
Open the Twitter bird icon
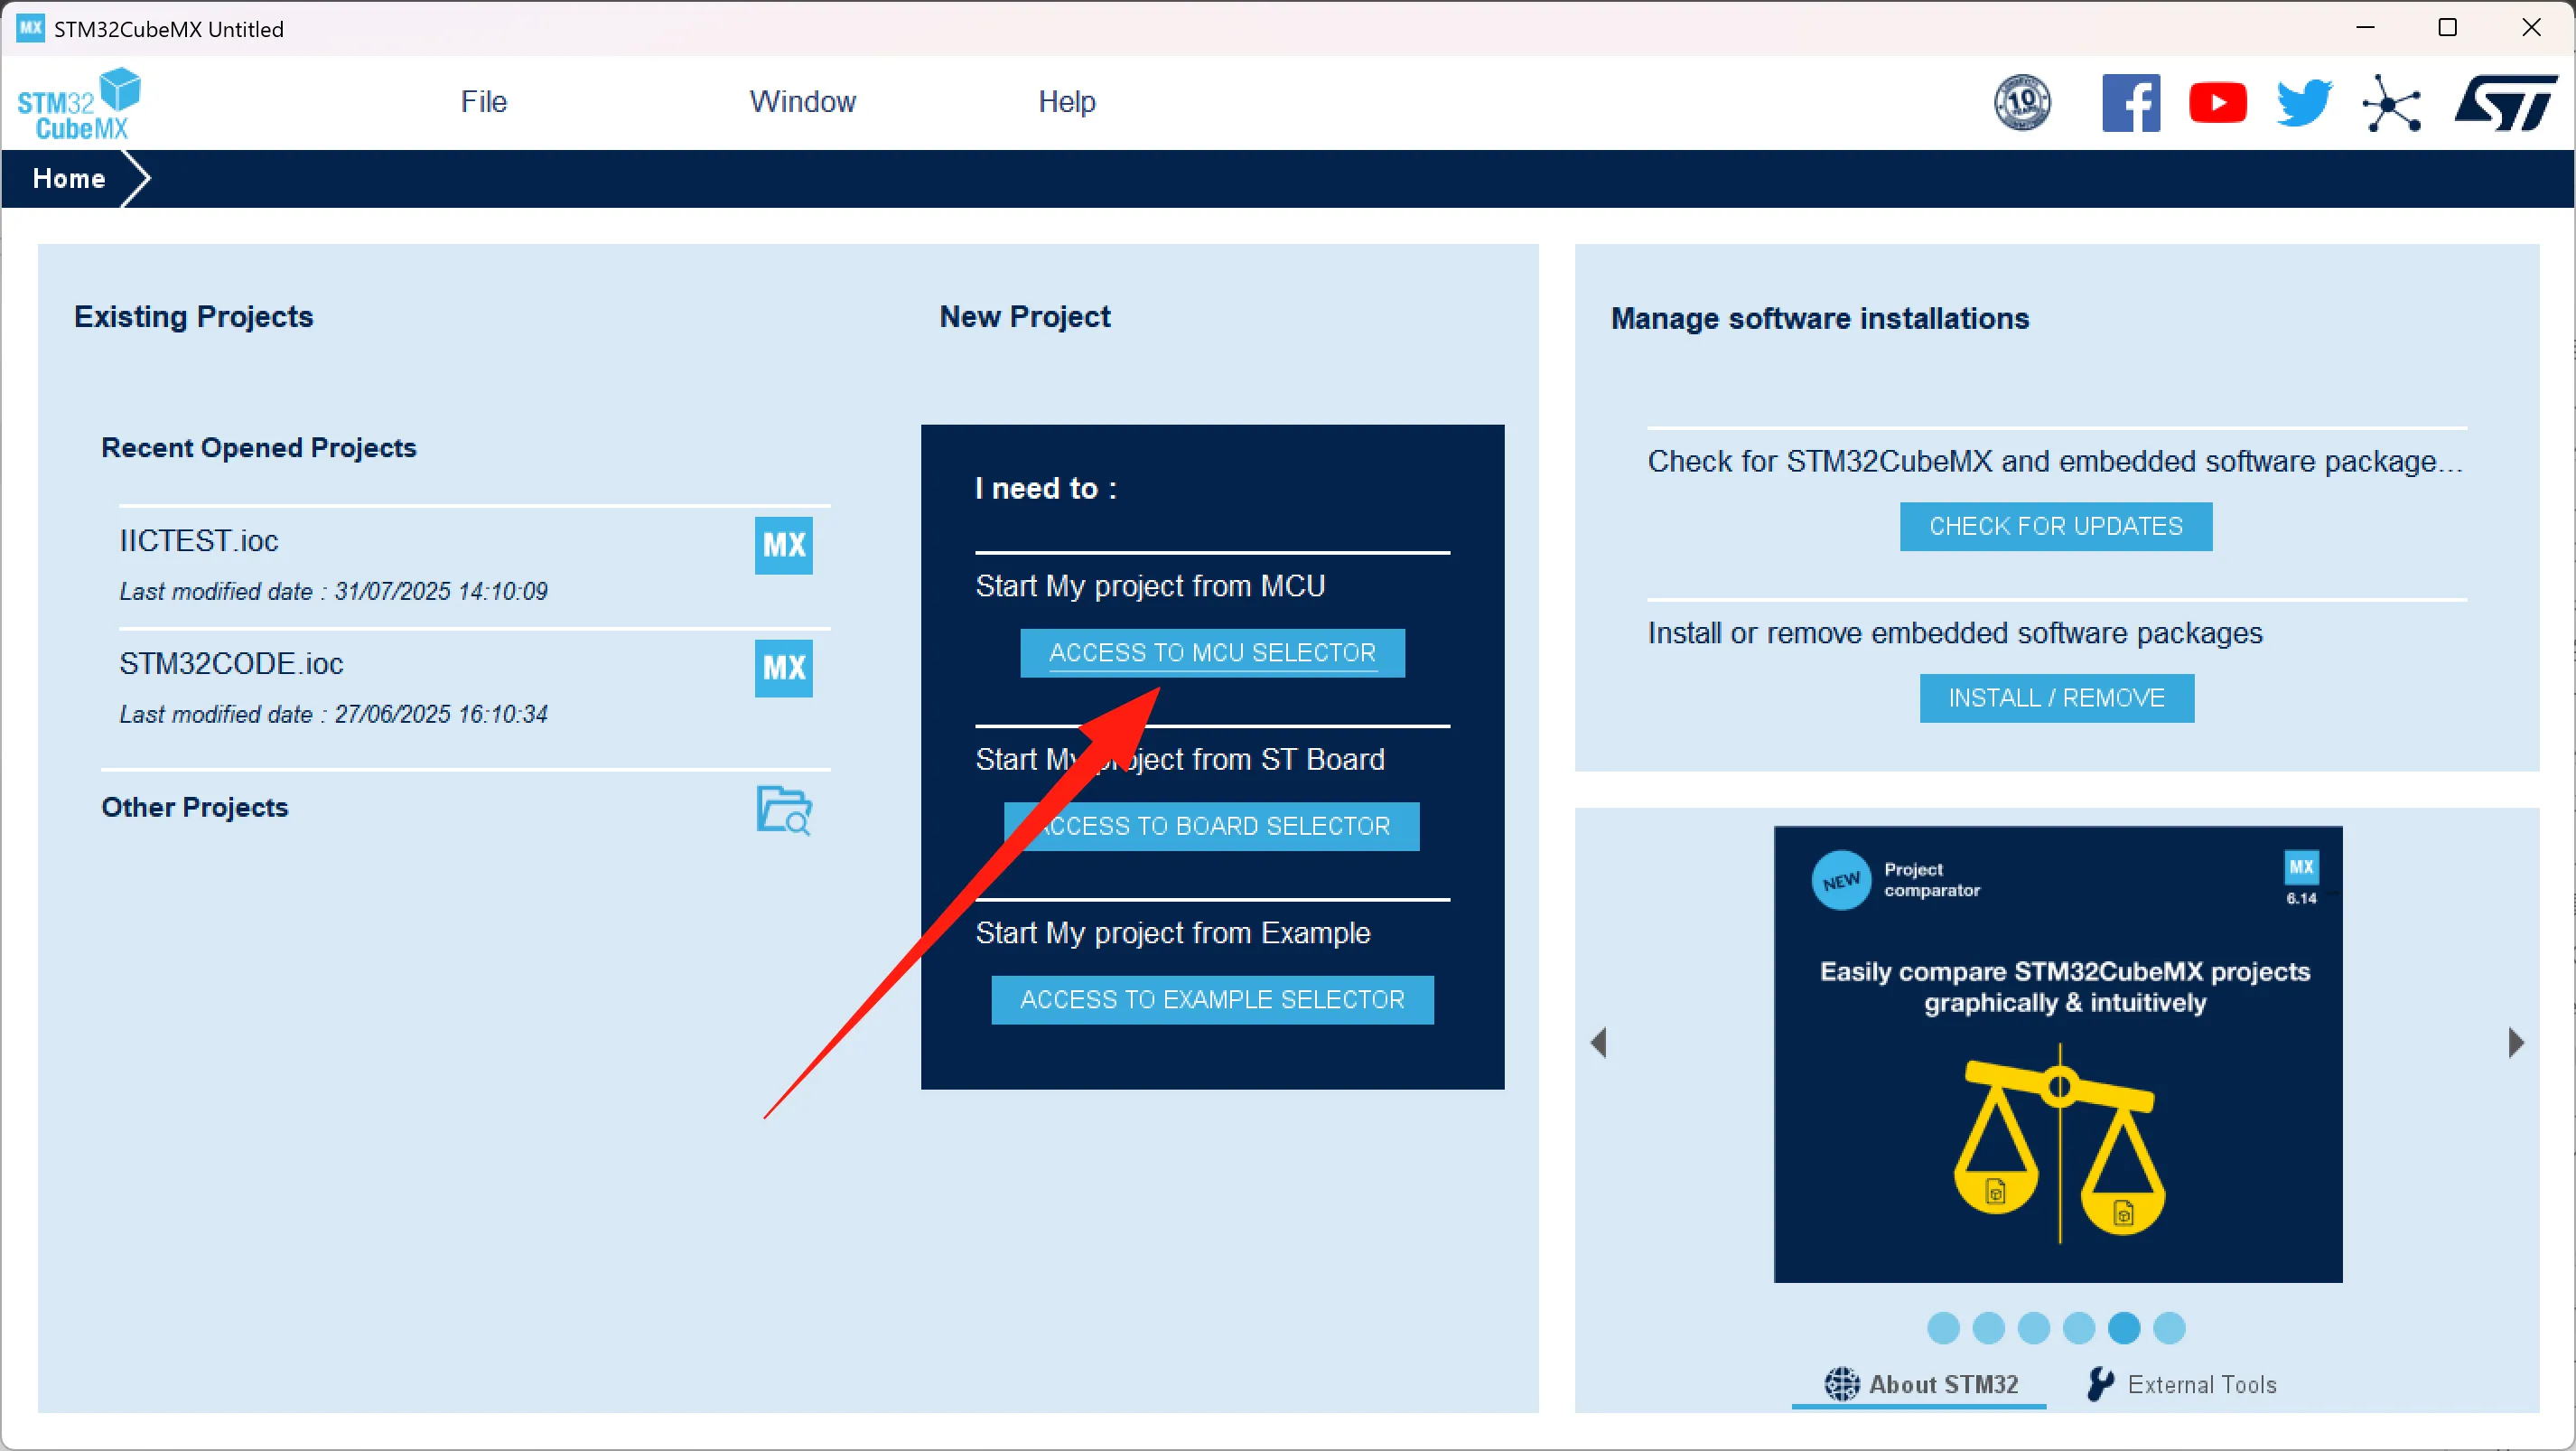(x=2304, y=102)
